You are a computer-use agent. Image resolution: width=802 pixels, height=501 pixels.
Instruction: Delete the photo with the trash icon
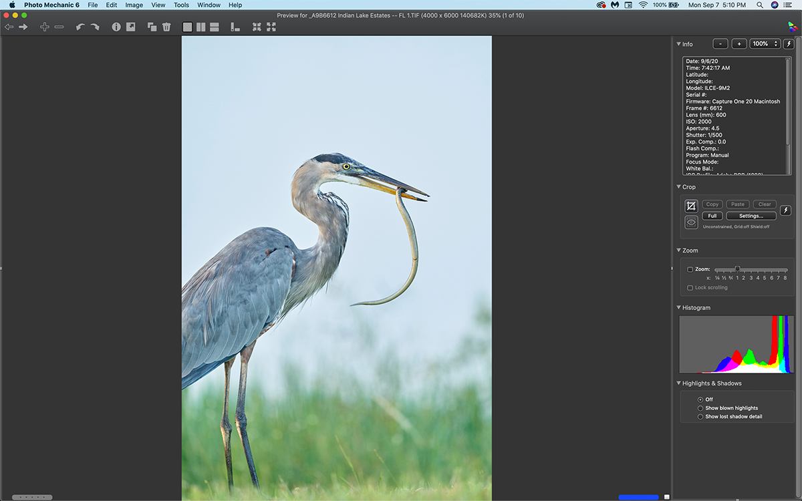coord(167,27)
